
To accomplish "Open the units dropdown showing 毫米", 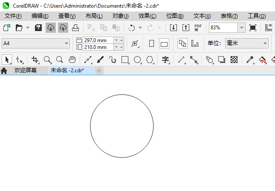I will click(x=247, y=43).
